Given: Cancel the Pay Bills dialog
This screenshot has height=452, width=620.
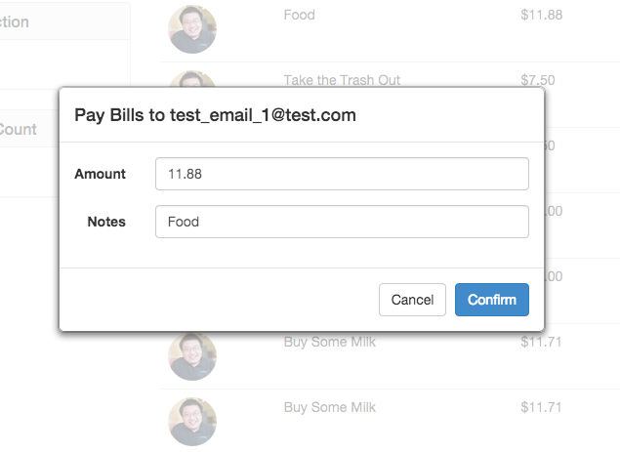Looking at the screenshot, I should coord(412,300).
